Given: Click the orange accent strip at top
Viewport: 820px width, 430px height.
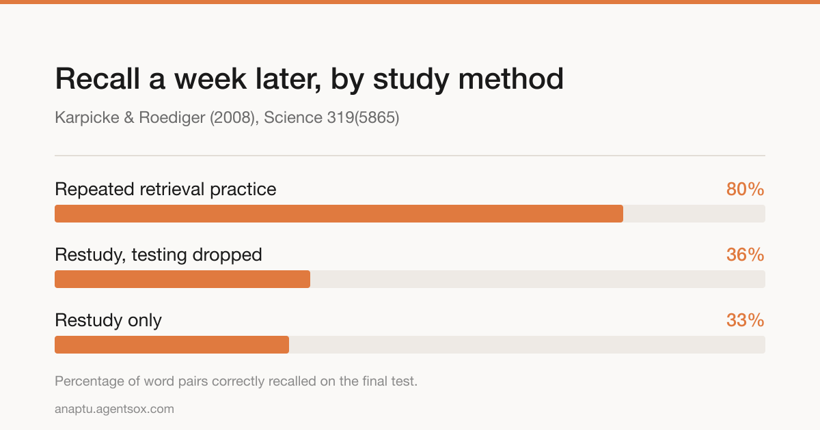Looking at the screenshot, I should pyautogui.click(x=410, y=2).
